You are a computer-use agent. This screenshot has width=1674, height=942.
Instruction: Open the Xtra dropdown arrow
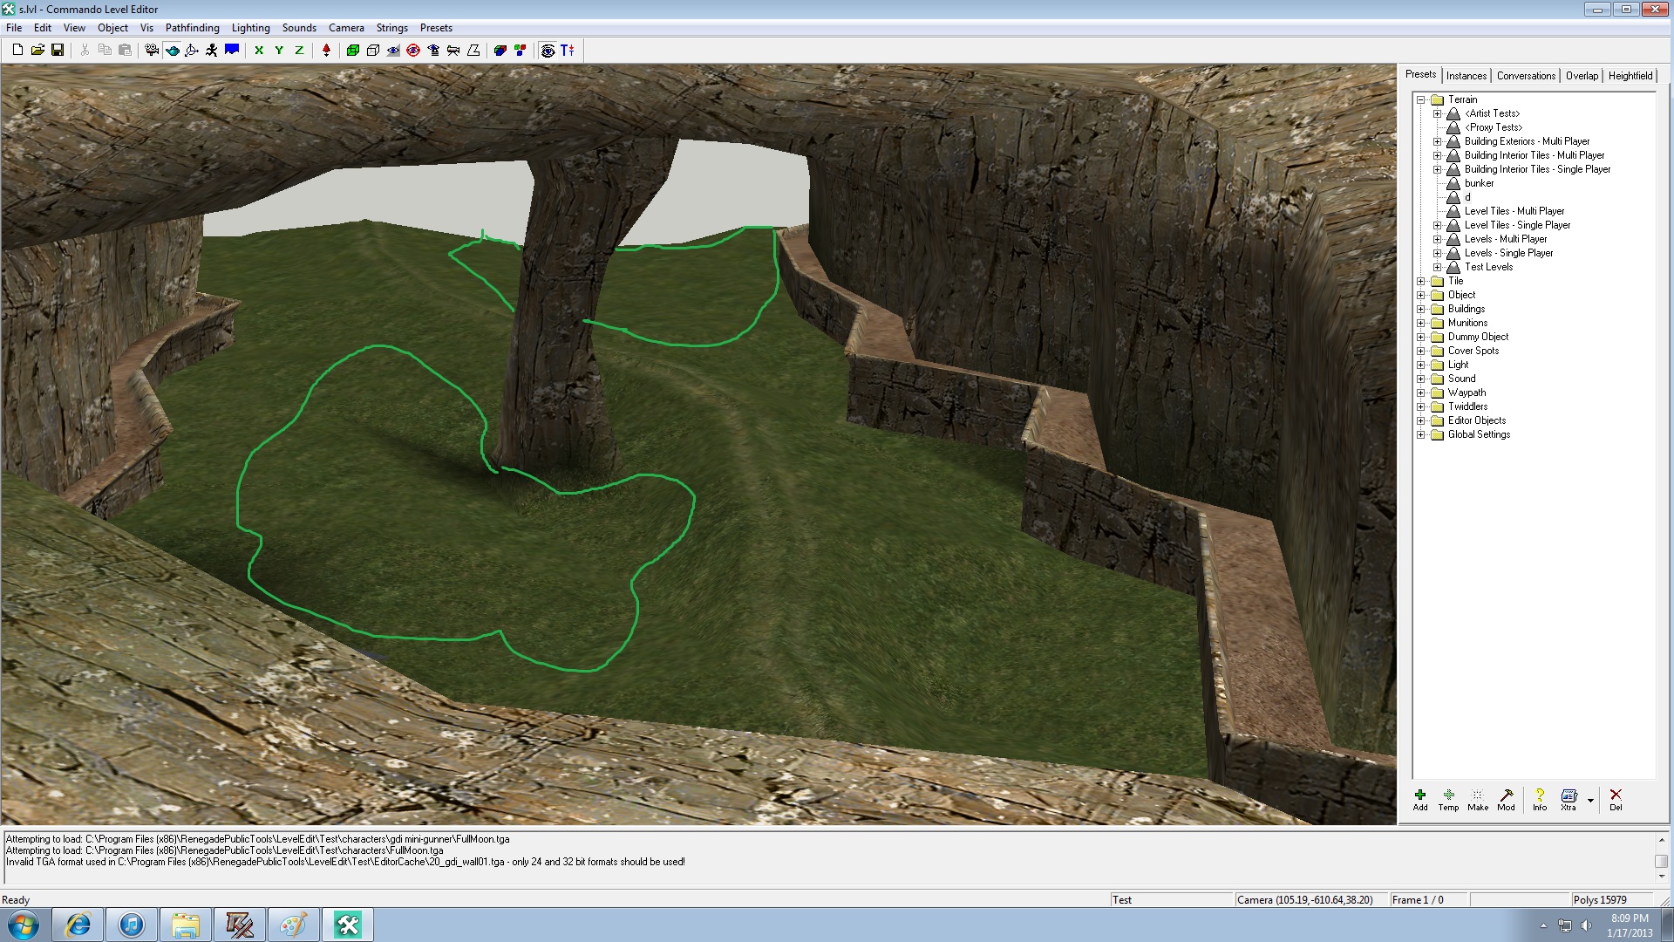(x=1590, y=800)
